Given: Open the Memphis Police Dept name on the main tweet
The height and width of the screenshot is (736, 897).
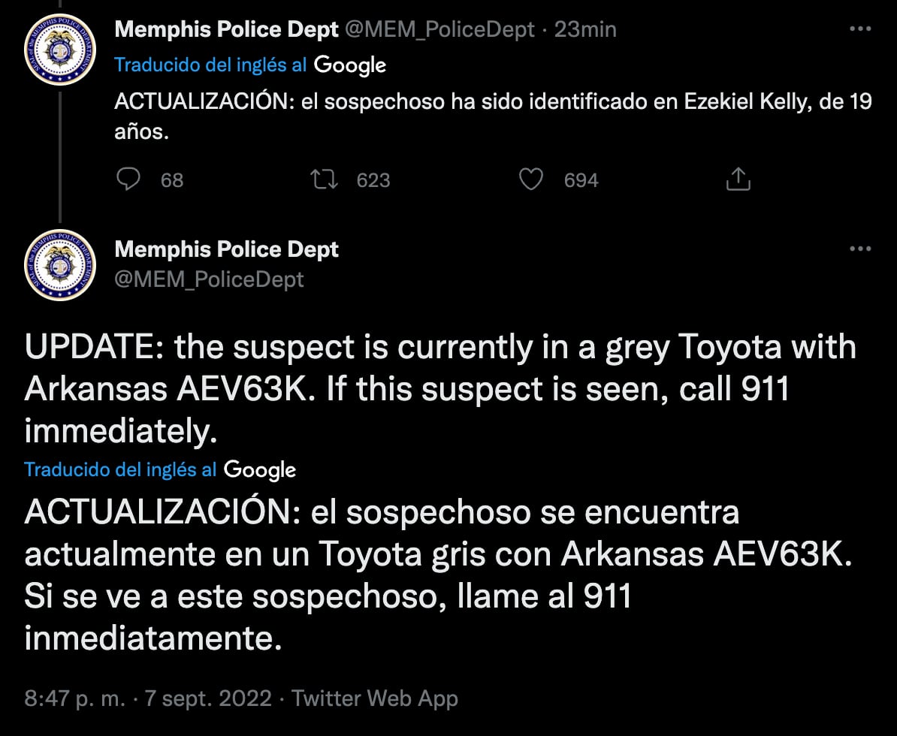Looking at the screenshot, I should pos(226,249).
